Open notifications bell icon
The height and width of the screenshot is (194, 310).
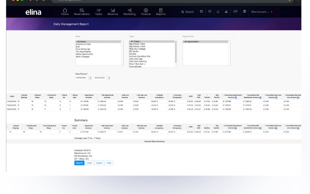(x=218, y=12)
